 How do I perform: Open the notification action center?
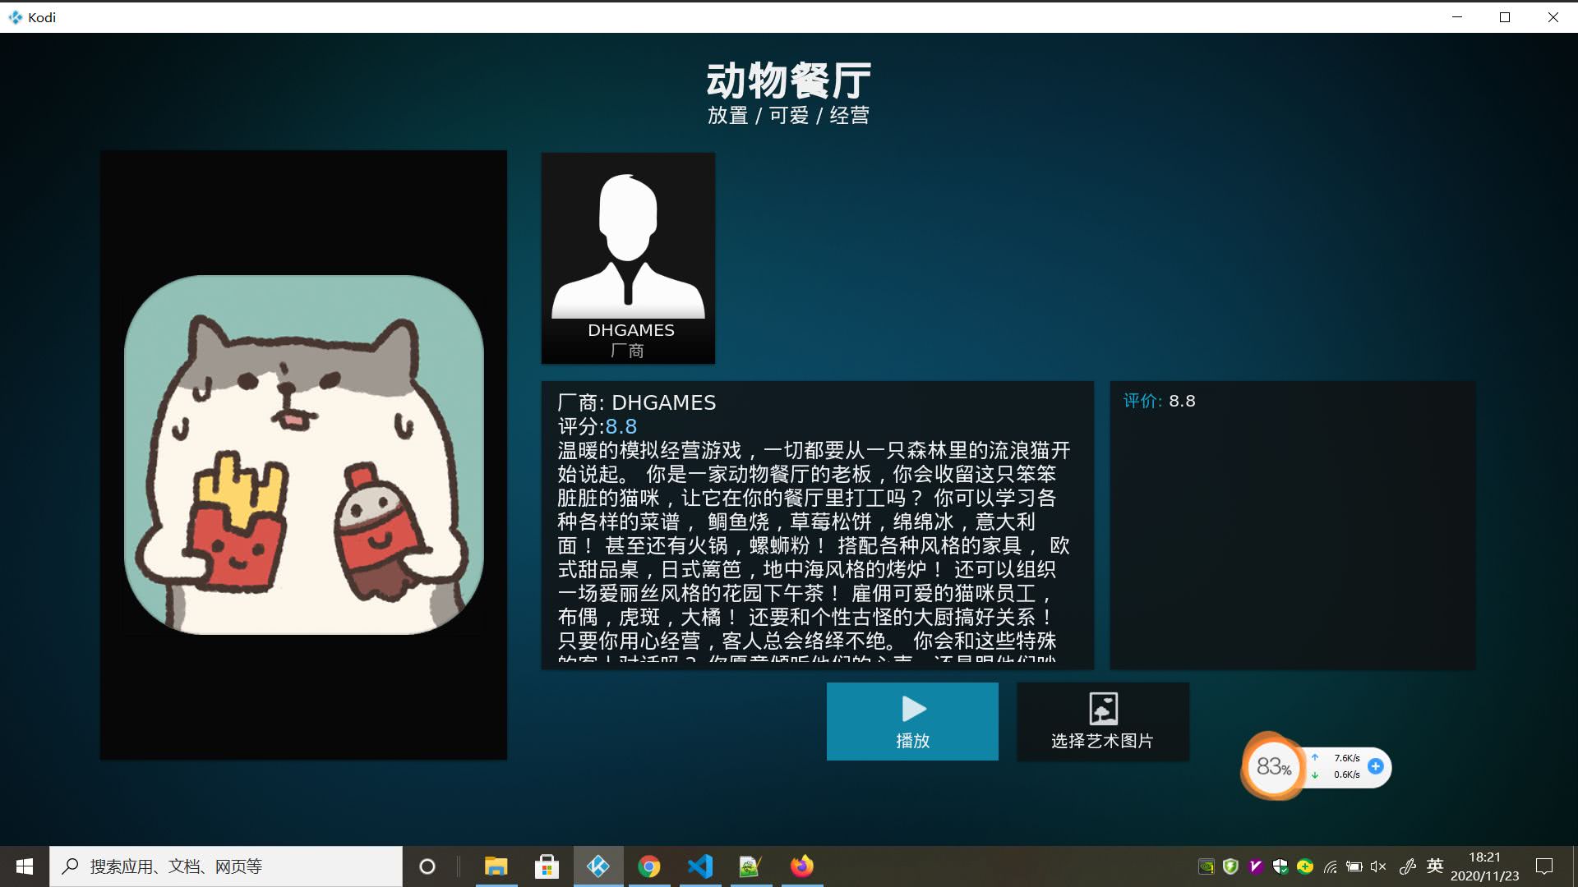1544,866
